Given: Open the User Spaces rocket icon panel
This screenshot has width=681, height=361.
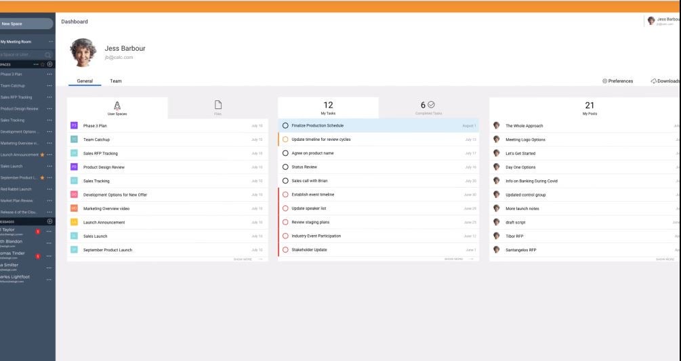Looking at the screenshot, I should (117, 105).
